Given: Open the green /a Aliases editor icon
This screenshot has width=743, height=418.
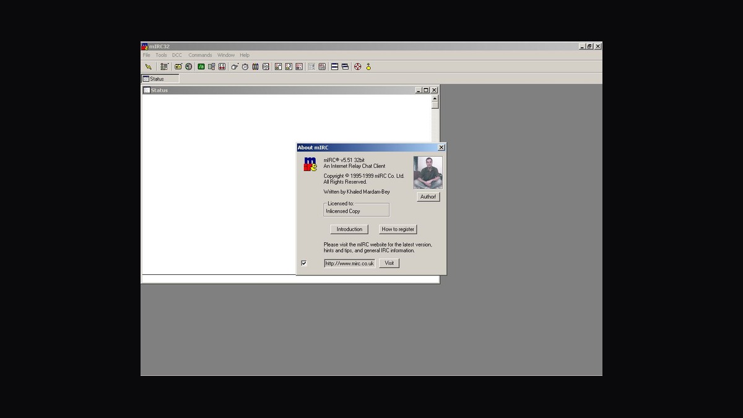Looking at the screenshot, I should coord(201,67).
